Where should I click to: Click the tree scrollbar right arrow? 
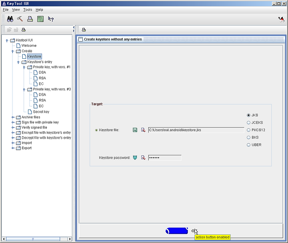click(70, 239)
